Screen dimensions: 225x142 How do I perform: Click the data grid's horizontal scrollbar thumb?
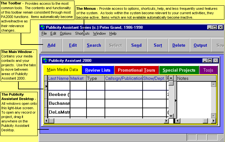pos(52,121)
